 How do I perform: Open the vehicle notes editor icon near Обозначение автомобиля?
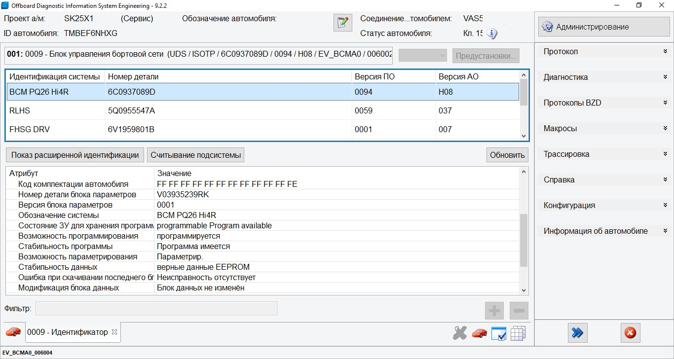342,22
